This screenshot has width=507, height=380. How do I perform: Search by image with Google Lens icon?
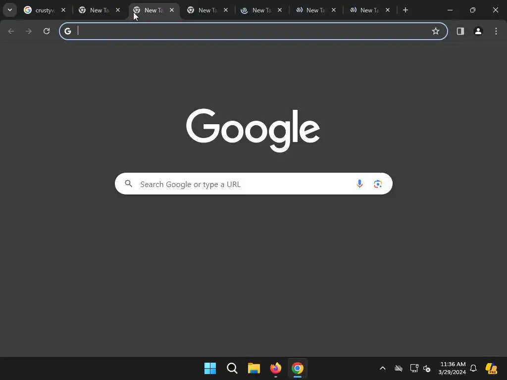click(378, 184)
